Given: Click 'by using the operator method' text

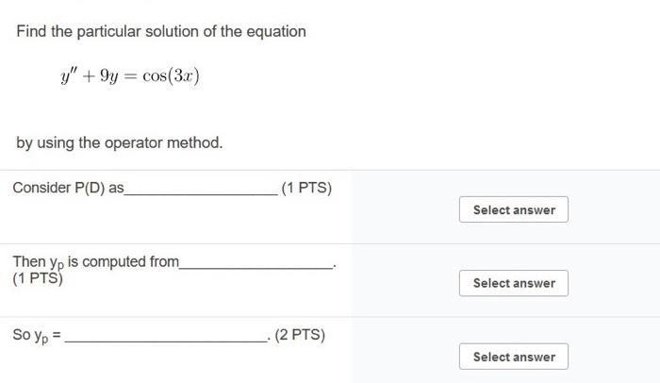Looking at the screenshot, I should pos(120,143).
